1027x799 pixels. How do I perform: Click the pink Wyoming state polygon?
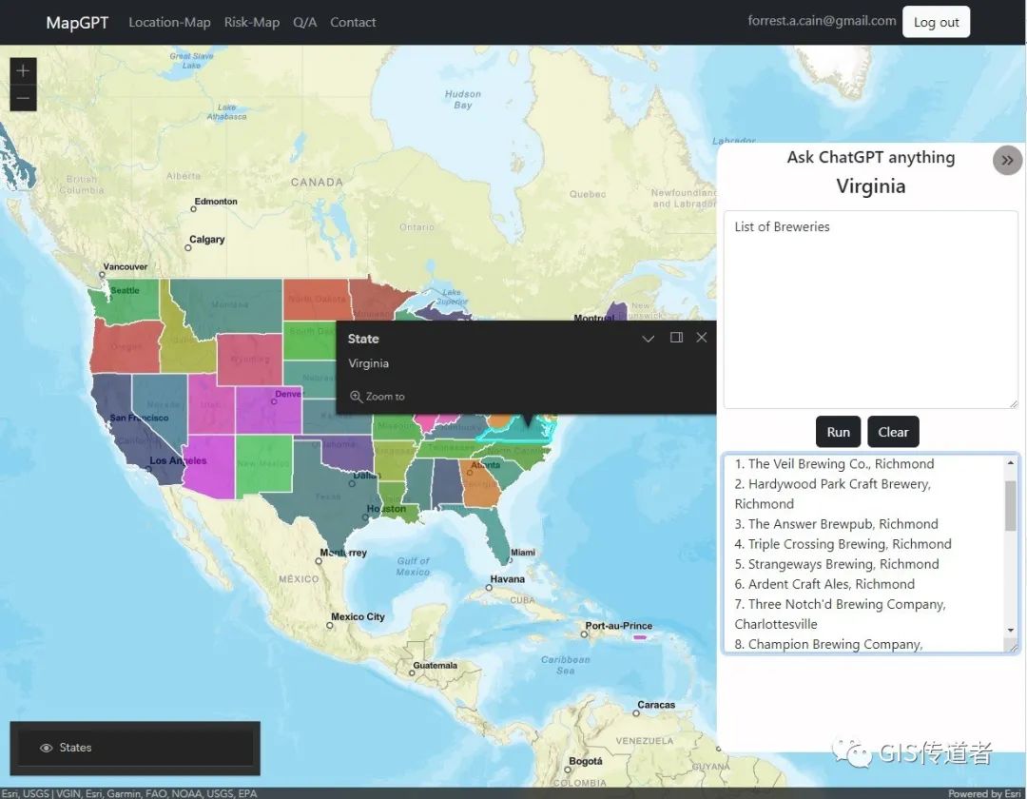[x=249, y=359]
